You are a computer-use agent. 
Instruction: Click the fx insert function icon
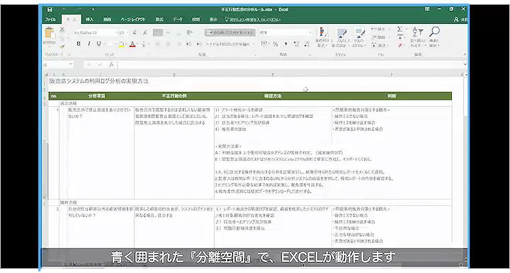(x=111, y=65)
